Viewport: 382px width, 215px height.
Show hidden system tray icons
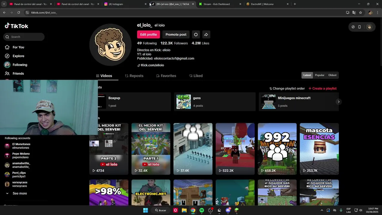coord(322,210)
